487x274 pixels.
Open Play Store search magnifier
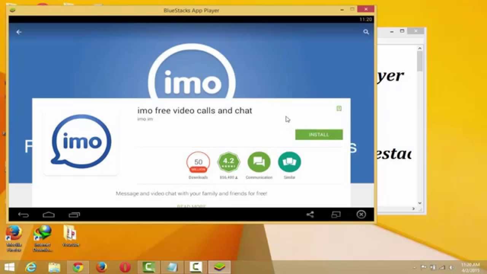[366, 32]
